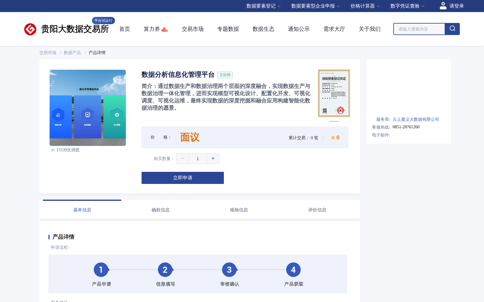Click step 2 circle 信息填写
Screen dimensions: 484x302
[165, 270]
